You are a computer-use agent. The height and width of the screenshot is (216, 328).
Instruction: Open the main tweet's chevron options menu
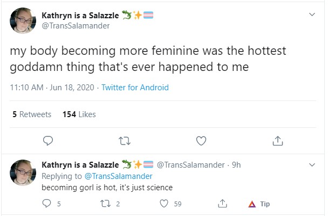pyautogui.click(x=312, y=15)
